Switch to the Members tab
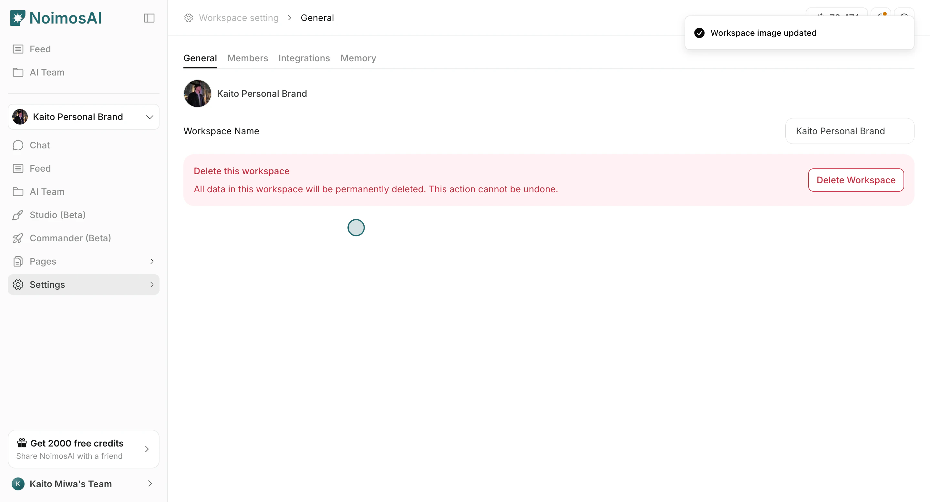The height and width of the screenshot is (502, 930). [248, 58]
